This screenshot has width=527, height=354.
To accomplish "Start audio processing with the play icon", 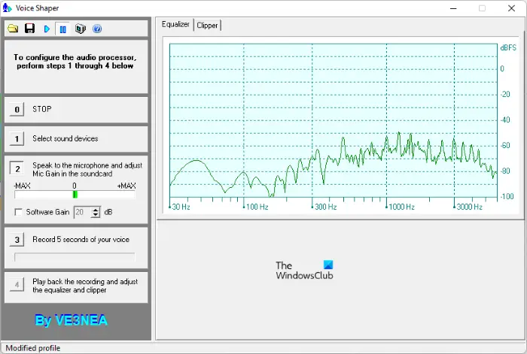I will click(x=47, y=29).
